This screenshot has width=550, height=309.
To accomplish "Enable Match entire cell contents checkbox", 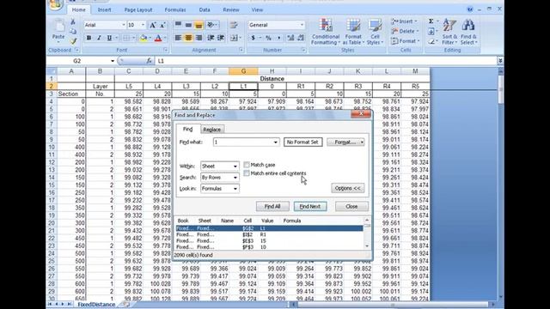I will click(x=247, y=173).
